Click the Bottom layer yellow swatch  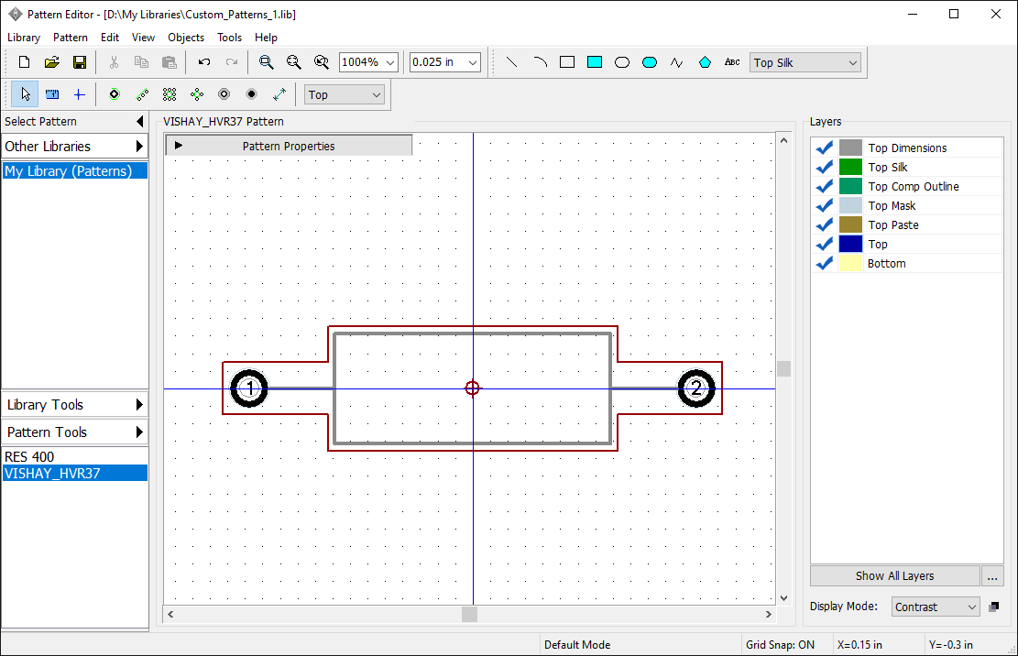(x=850, y=264)
